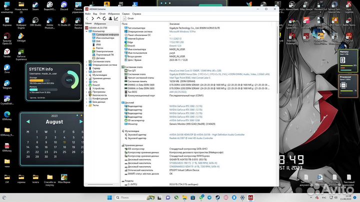360x202 pixels.
Task: Expand the Системная плата tree node
Action: (86, 62)
